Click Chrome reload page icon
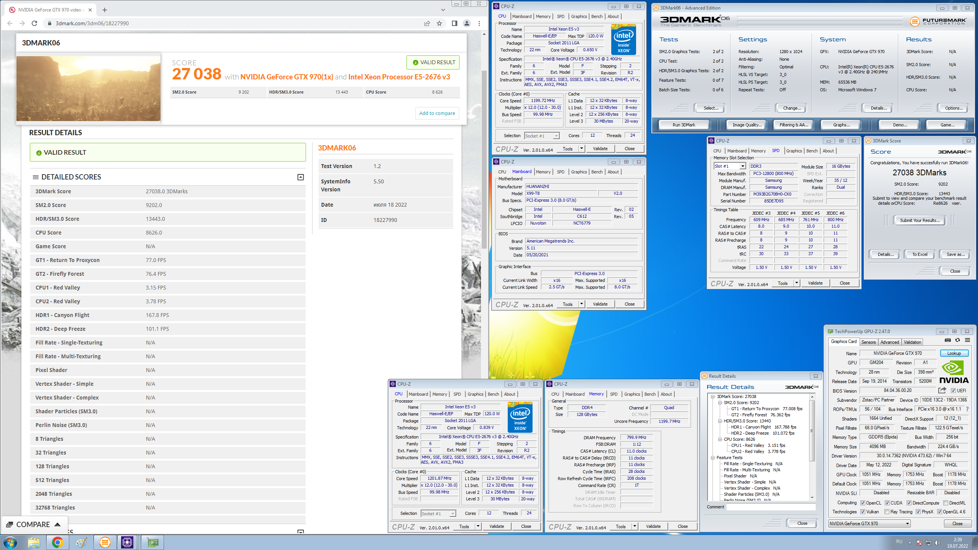 (x=34, y=23)
